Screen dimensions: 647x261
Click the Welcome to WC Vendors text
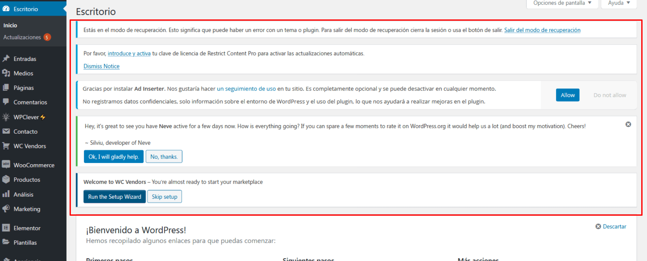click(x=115, y=182)
